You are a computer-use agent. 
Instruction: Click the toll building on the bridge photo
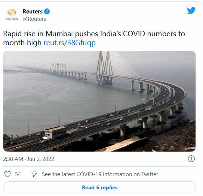click(56, 132)
